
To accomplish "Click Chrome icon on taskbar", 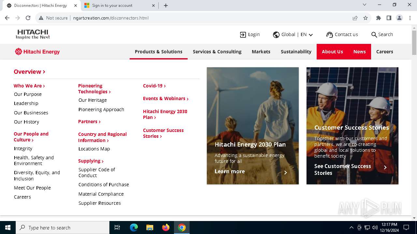I will [182, 227].
